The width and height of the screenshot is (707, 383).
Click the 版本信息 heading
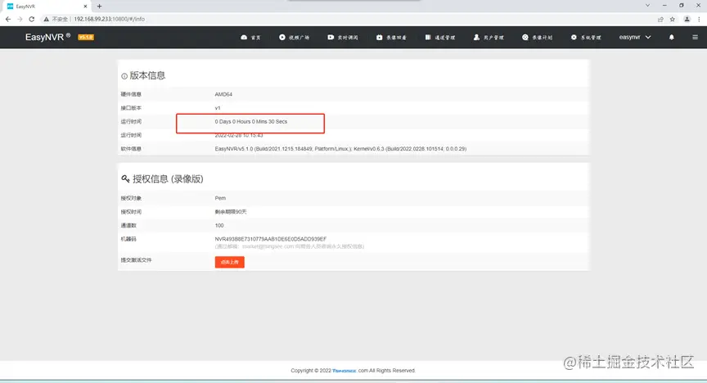click(147, 75)
